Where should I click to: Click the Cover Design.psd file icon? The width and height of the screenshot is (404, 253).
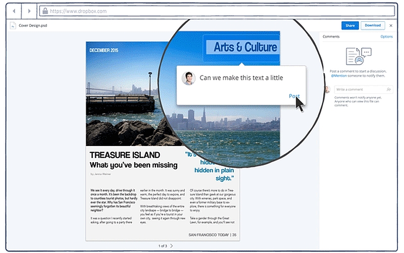(13, 26)
